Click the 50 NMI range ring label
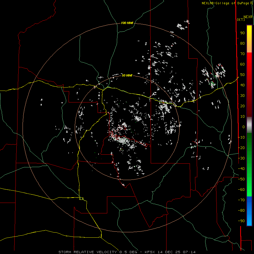 pos(127,75)
